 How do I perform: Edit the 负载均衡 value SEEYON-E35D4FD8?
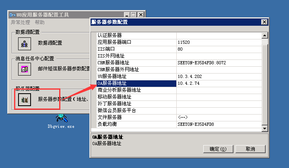219,124
